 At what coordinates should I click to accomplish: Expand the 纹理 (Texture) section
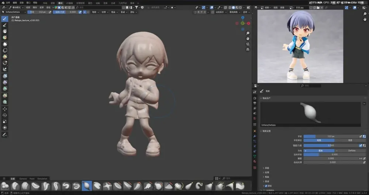click(266, 172)
